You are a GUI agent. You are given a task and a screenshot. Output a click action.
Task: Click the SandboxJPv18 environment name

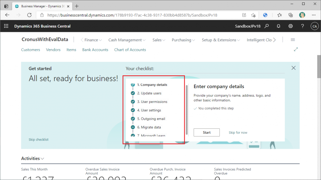coord(248,26)
